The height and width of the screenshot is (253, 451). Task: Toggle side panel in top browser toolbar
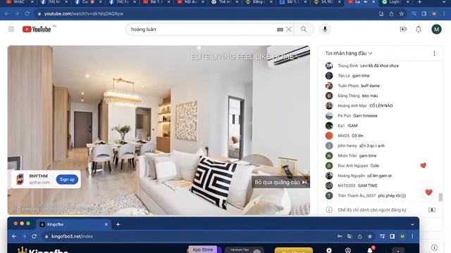point(424,13)
